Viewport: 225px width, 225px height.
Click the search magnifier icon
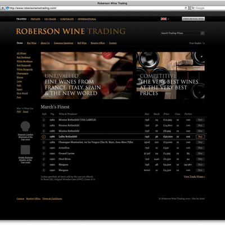(x=202, y=33)
